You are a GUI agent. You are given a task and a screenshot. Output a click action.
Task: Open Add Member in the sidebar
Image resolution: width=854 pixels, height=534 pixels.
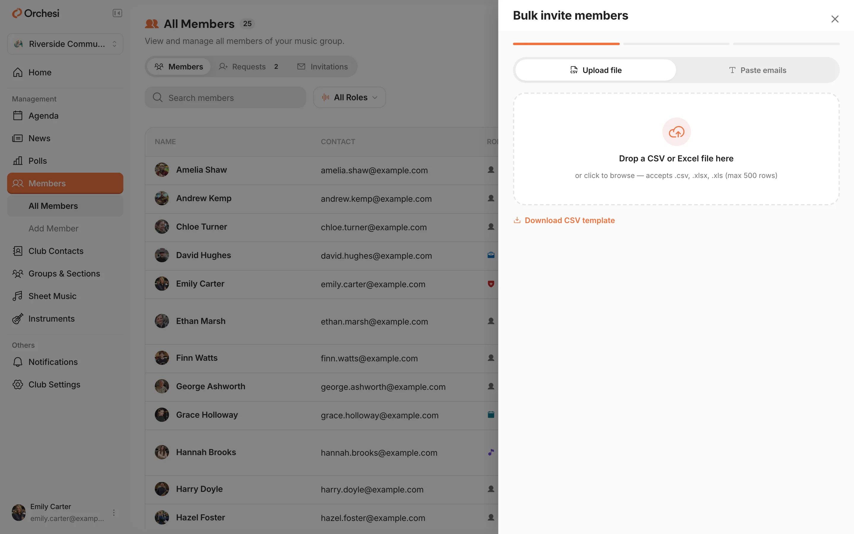point(65,228)
